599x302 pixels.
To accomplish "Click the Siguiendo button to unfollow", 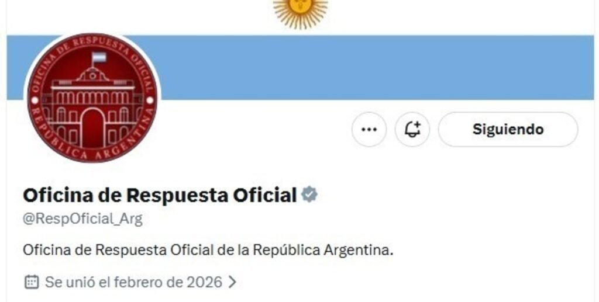I will click(508, 129).
